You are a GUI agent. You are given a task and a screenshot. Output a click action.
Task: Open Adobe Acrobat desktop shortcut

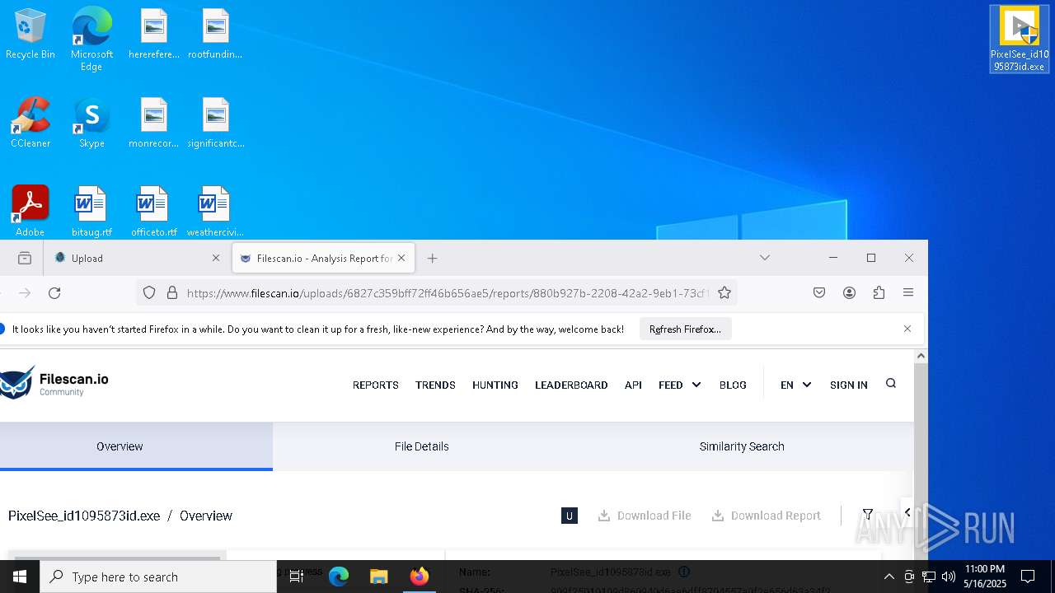point(30,211)
